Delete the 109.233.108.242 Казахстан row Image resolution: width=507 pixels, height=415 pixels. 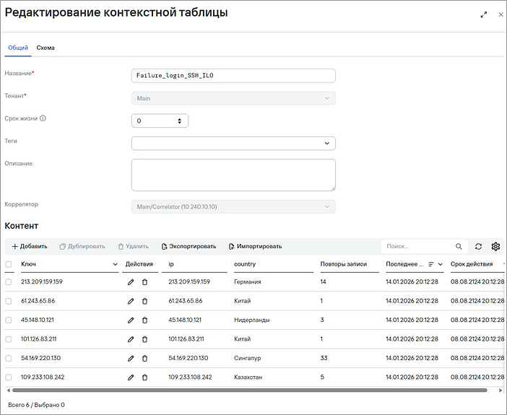coord(145,377)
